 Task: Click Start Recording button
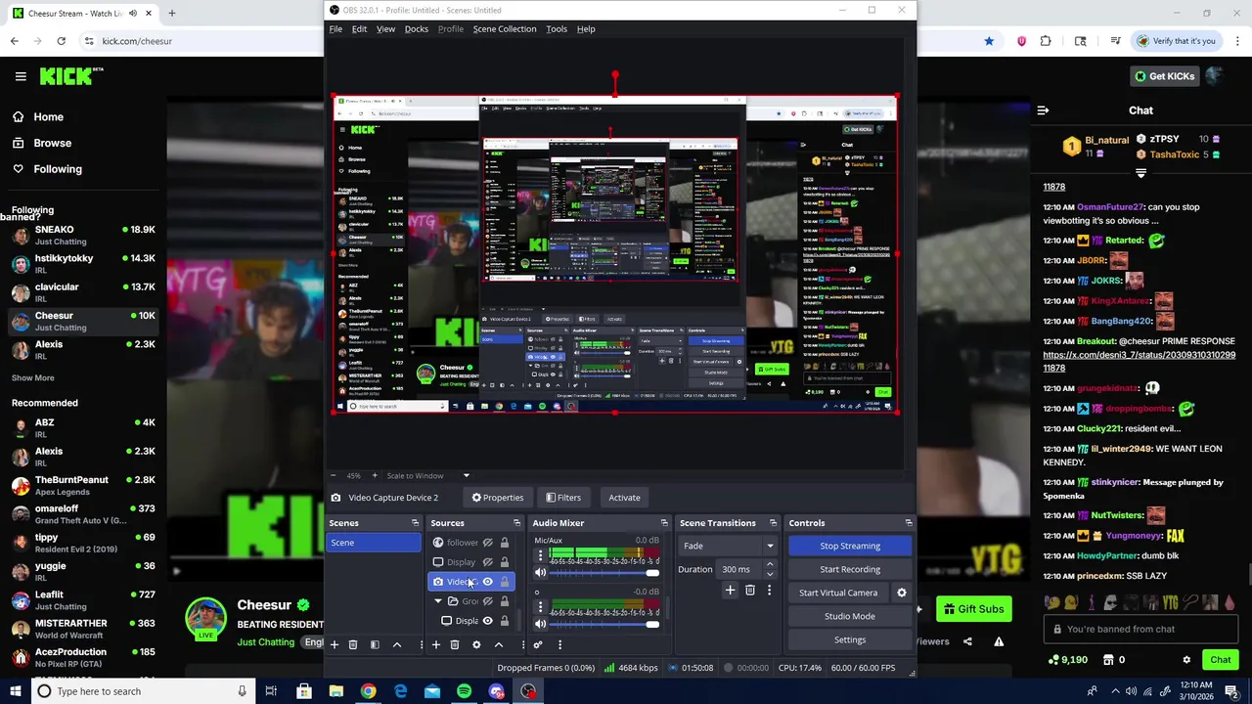850,569
